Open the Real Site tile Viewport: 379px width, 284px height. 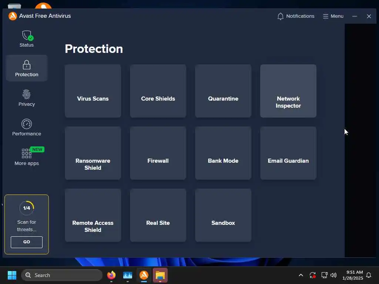(x=158, y=215)
